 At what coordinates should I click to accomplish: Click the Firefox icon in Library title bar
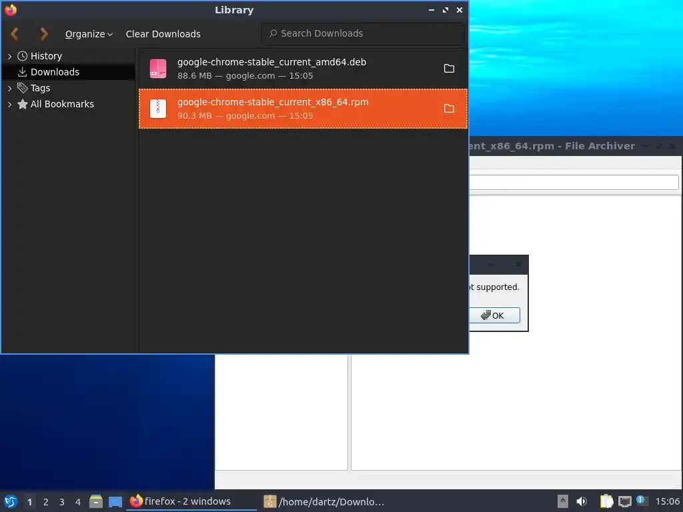pyautogui.click(x=11, y=9)
